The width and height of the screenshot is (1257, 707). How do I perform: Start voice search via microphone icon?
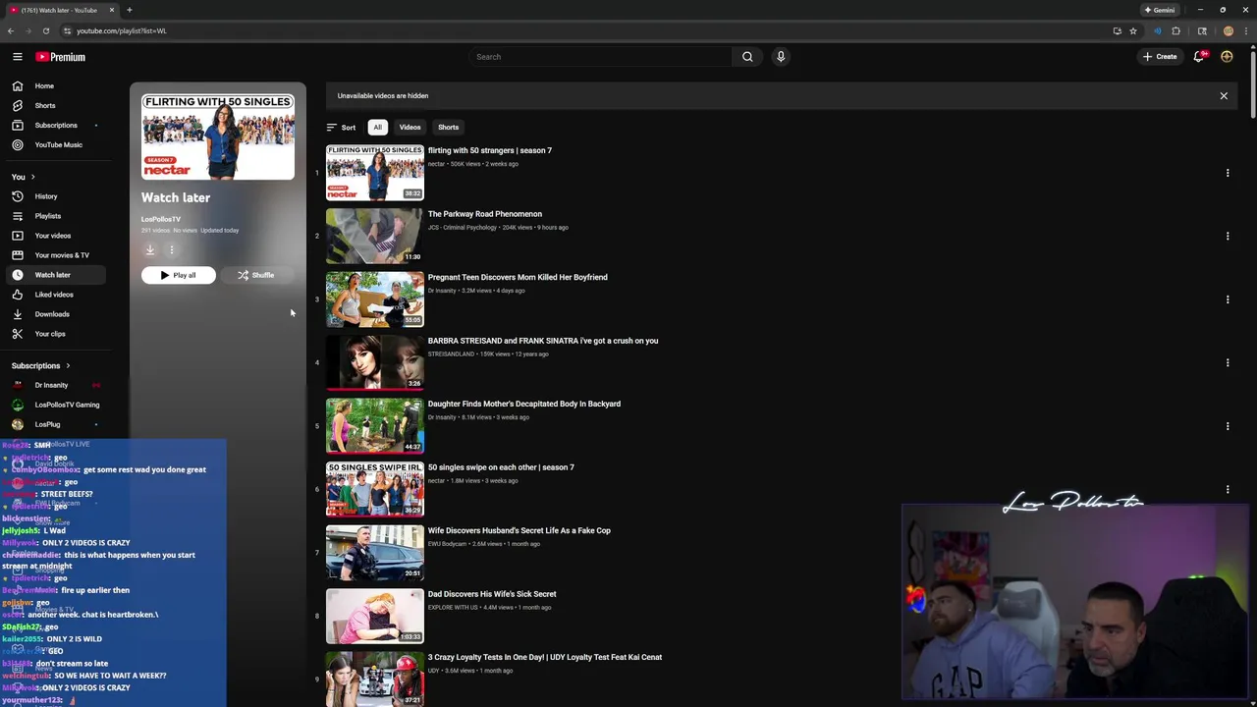point(781,57)
